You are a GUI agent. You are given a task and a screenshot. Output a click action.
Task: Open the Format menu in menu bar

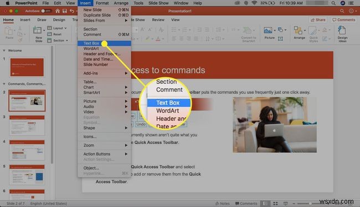tap(102, 3)
